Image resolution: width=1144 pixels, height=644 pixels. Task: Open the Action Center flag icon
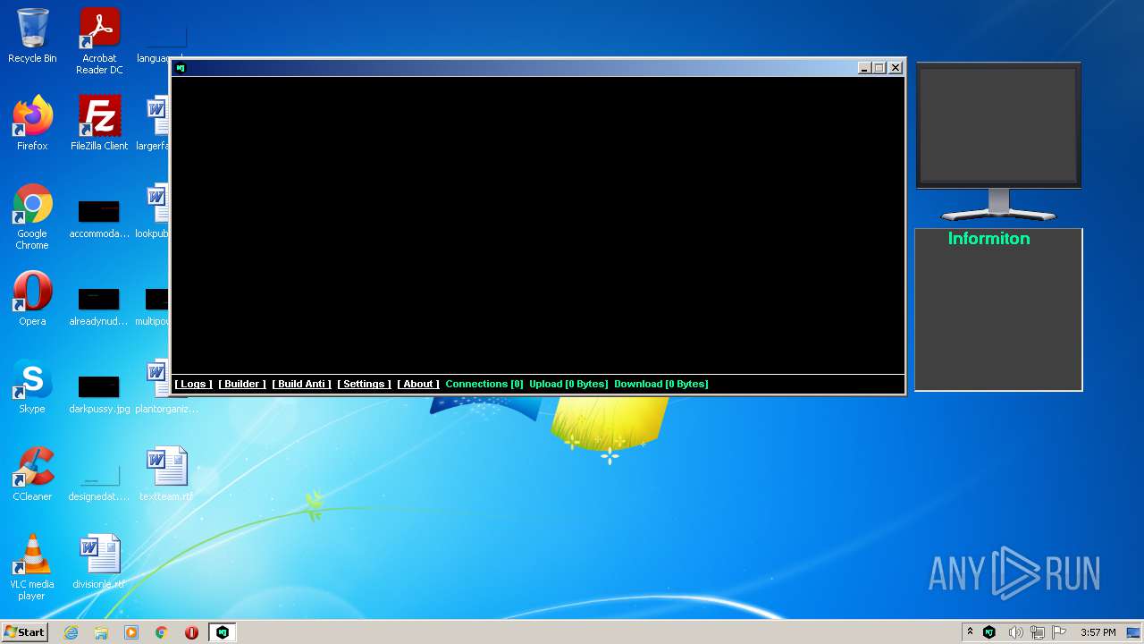[1058, 632]
